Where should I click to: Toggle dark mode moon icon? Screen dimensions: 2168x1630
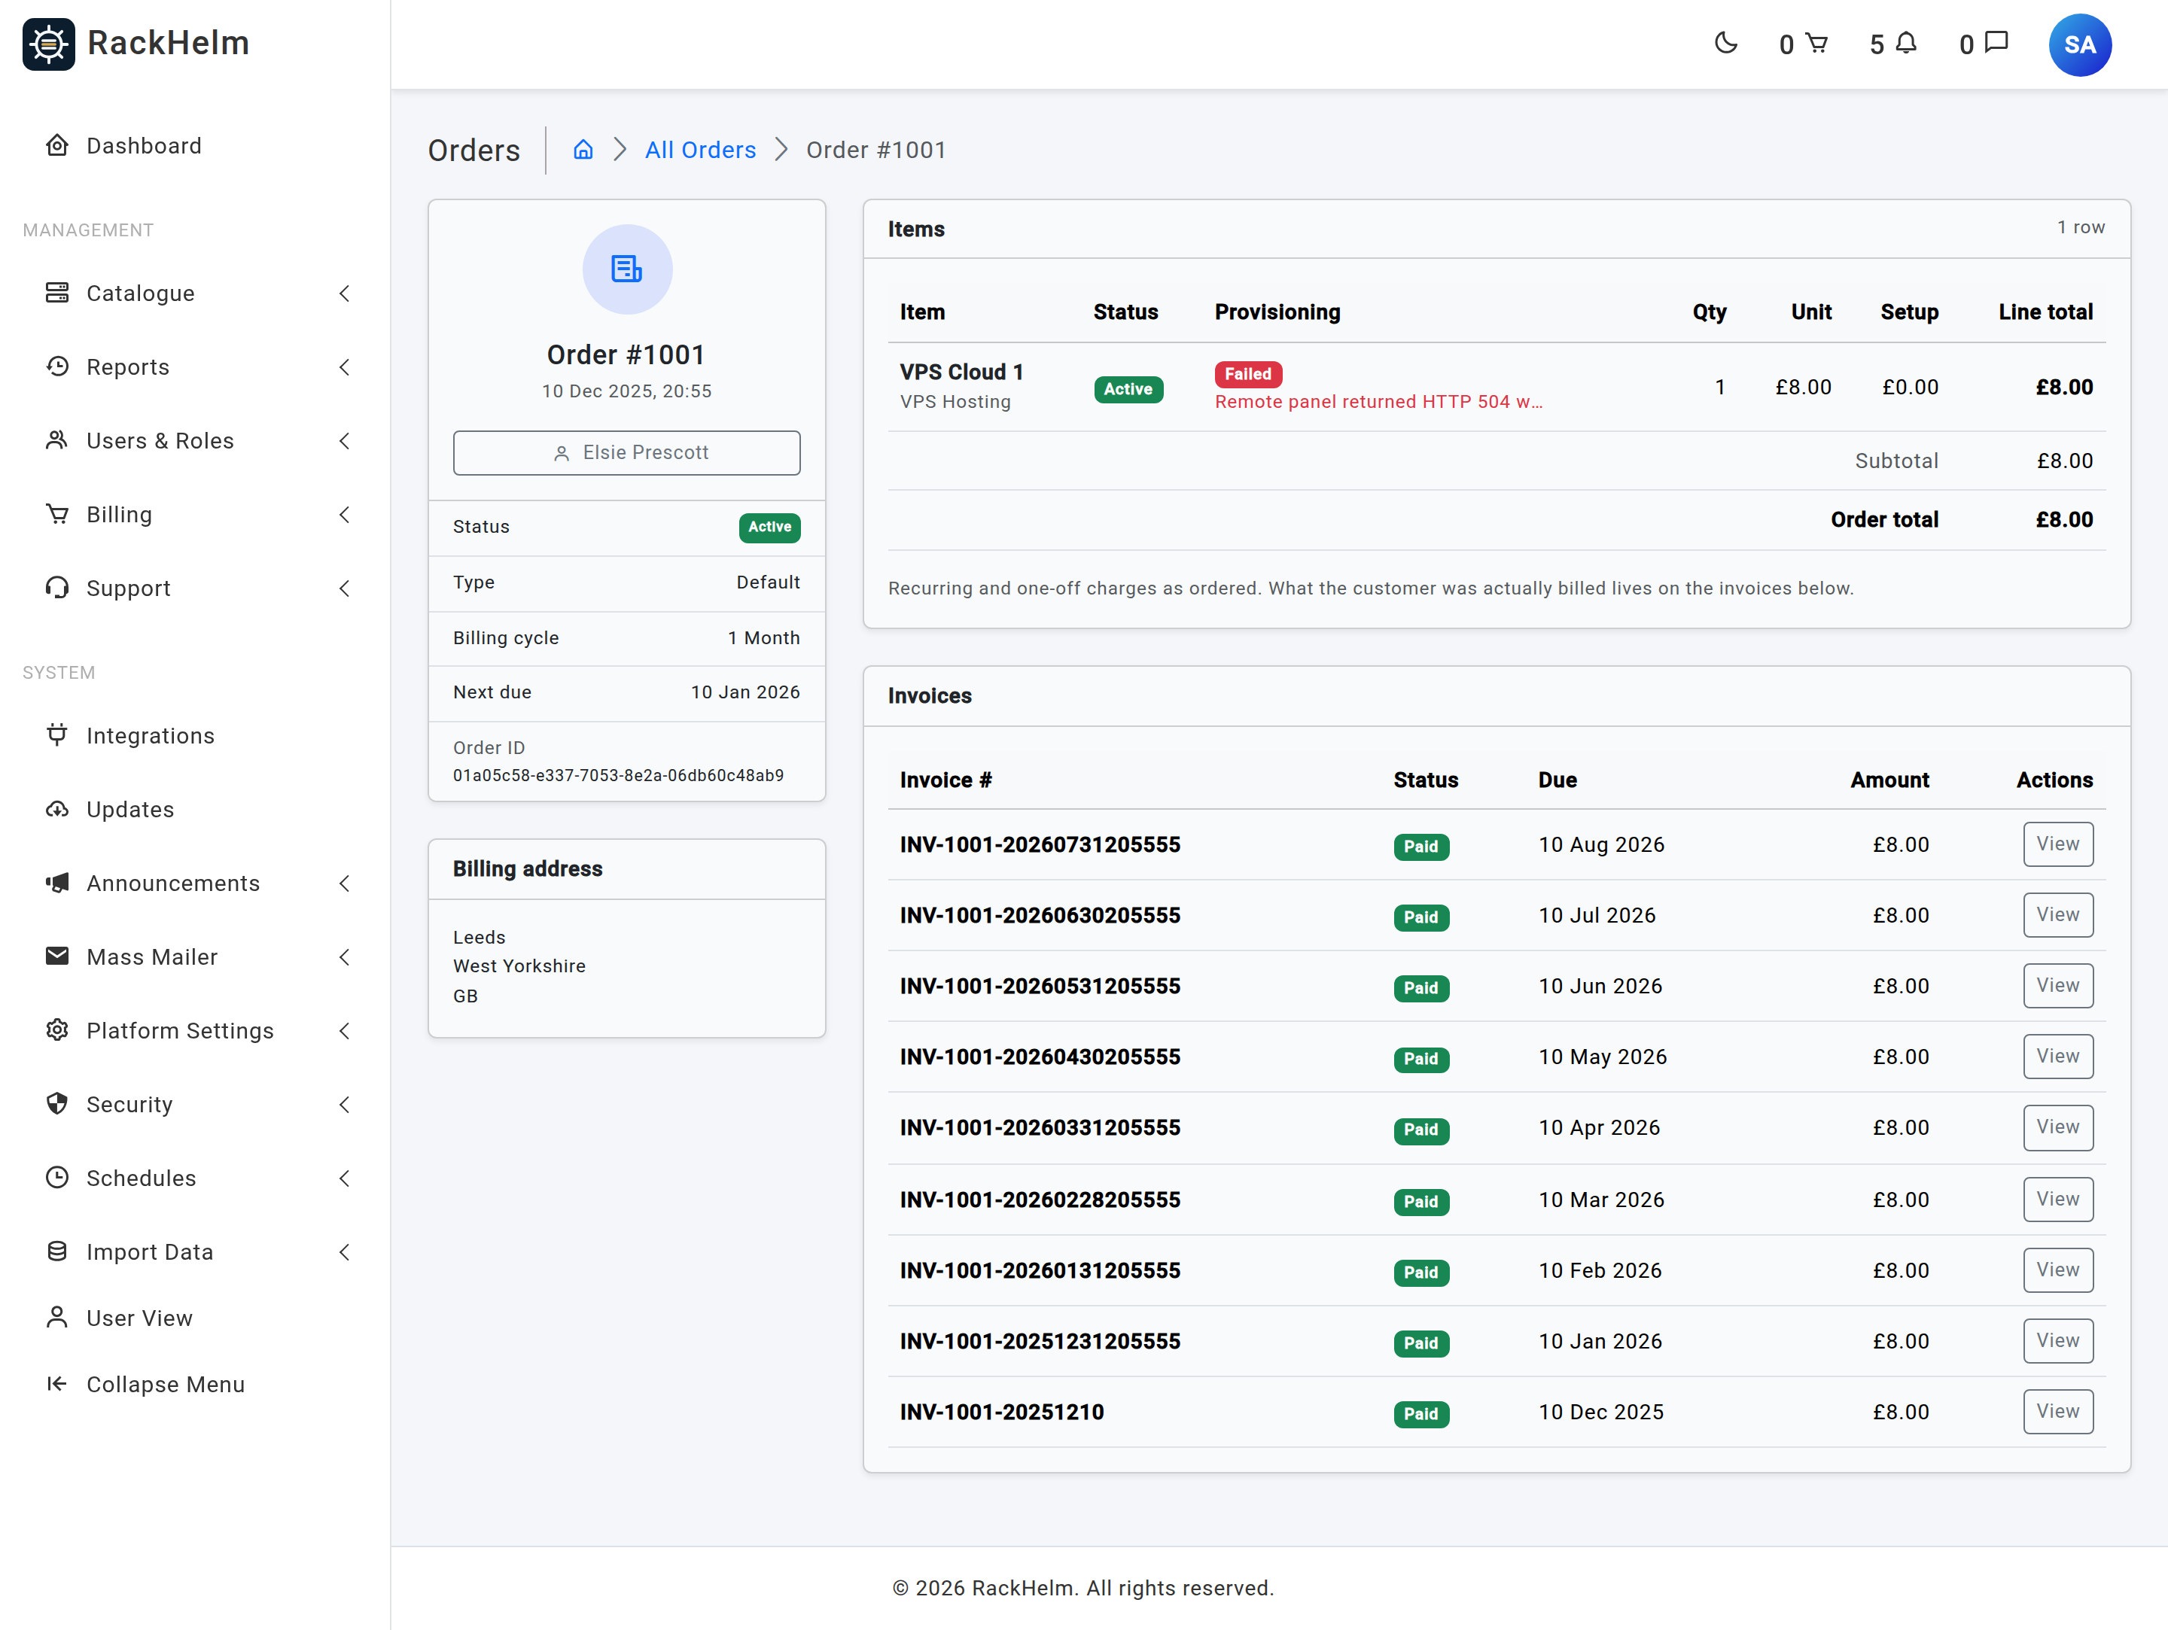pyautogui.click(x=1726, y=43)
